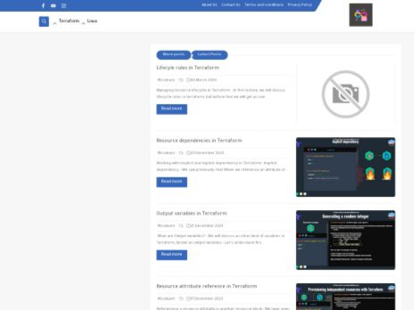The height and width of the screenshot is (310, 414).
Task: Click the Resource attribute reference thumbnail
Action: pos(346,296)
